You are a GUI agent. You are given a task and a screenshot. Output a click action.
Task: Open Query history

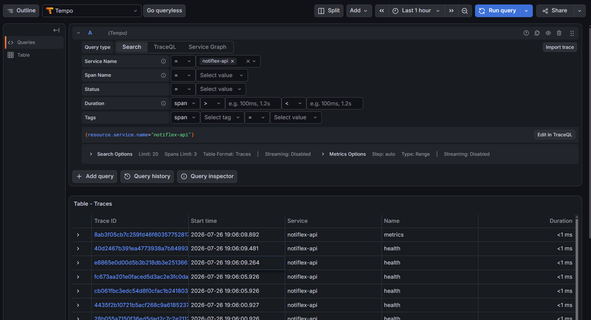(147, 177)
